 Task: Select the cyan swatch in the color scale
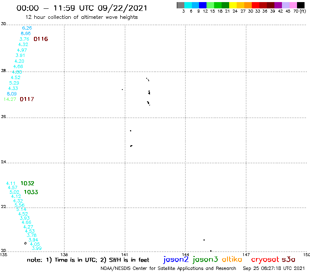(x=188, y=5)
